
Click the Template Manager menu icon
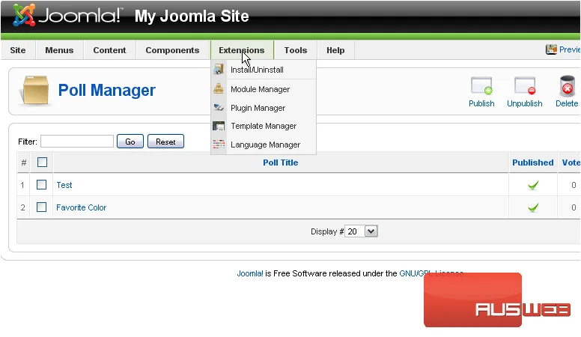(219, 126)
